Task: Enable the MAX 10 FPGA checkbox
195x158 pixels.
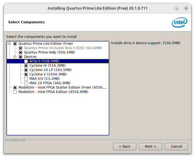Action: [26, 83]
